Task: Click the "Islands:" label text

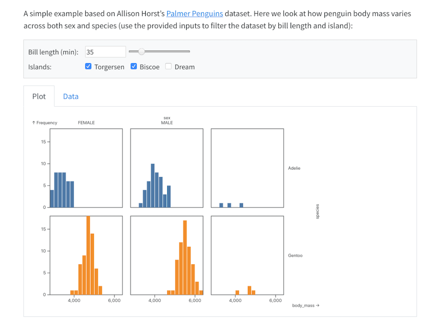Action: click(40, 67)
